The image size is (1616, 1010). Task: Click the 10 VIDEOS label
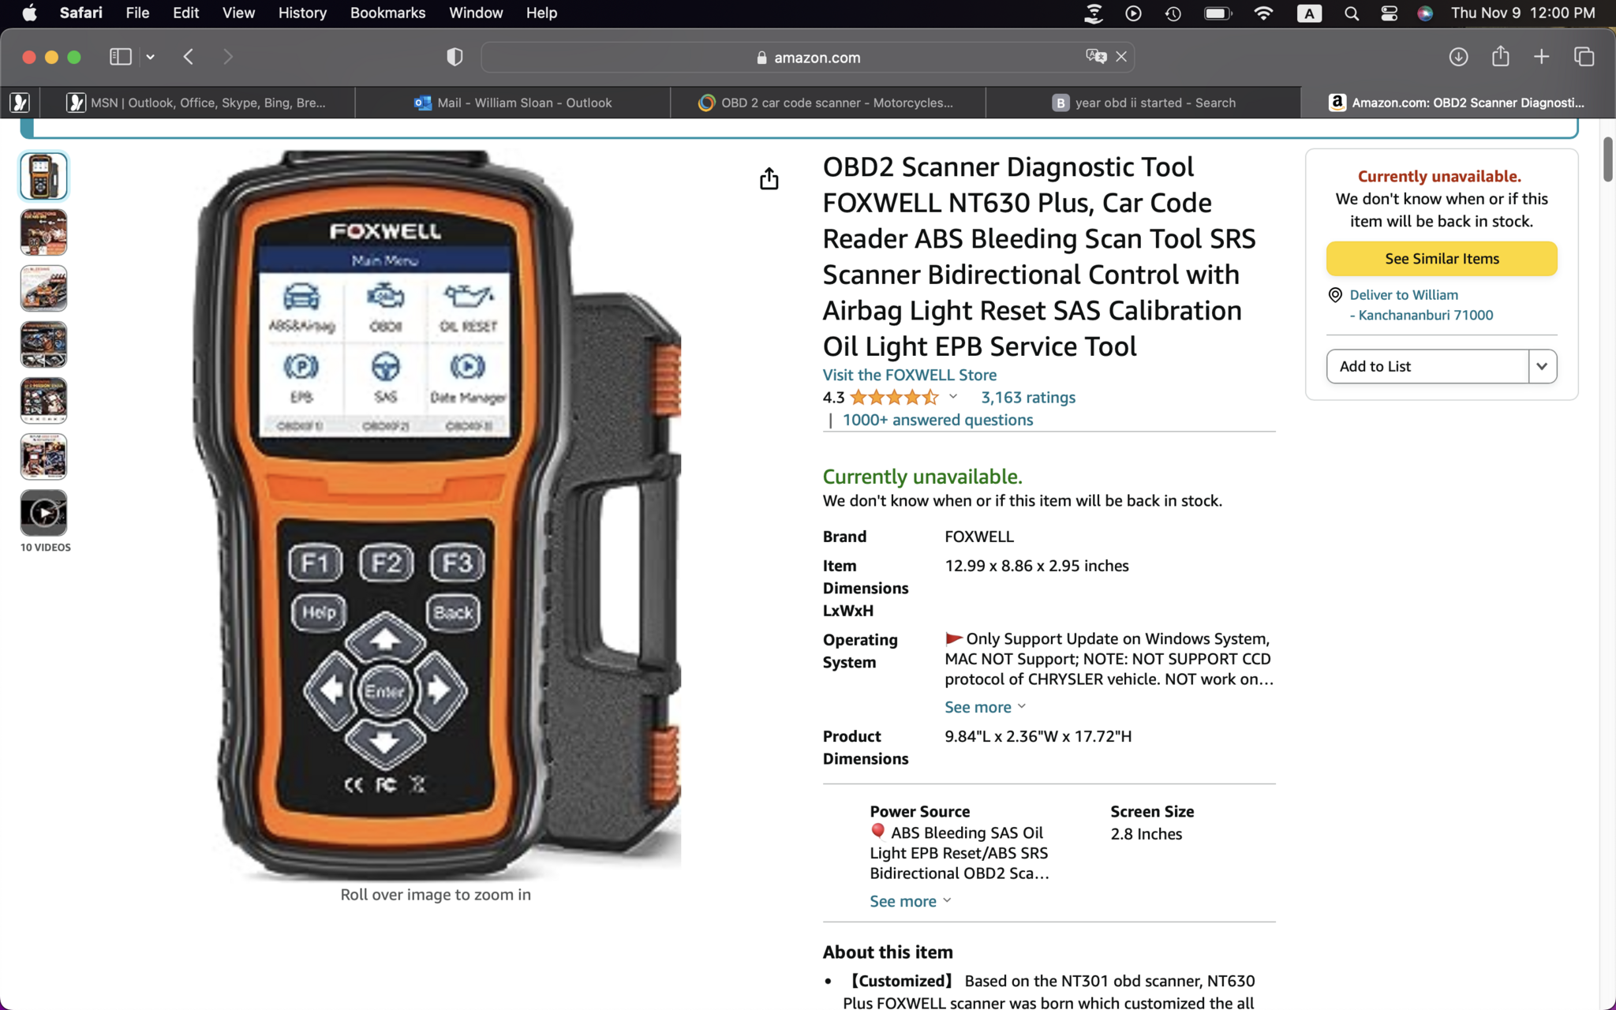click(x=45, y=548)
